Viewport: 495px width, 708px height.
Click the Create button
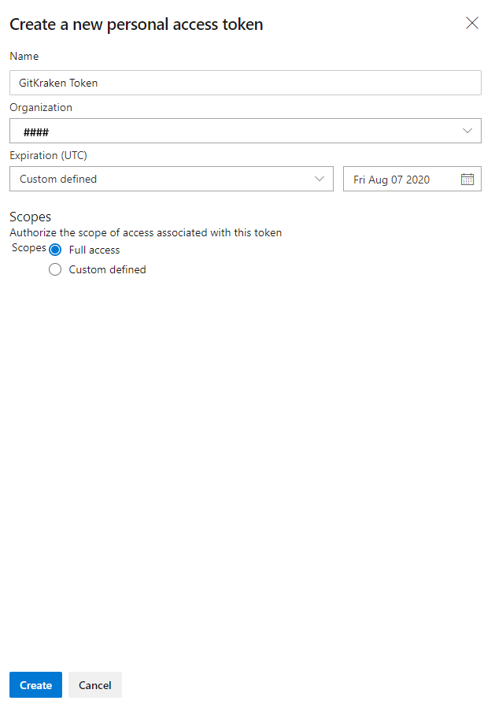[x=35, y=684]
